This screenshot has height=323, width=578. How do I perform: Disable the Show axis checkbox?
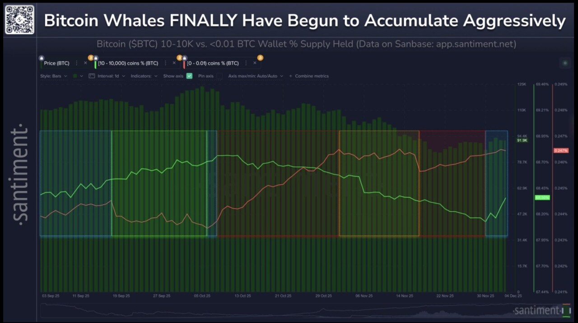point(189,76)
